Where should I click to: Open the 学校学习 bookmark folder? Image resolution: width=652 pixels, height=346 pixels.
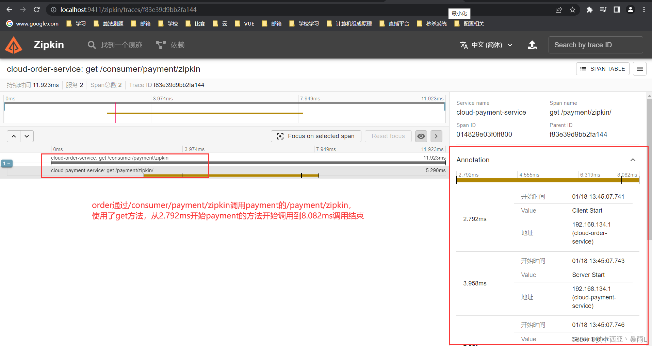304,23
